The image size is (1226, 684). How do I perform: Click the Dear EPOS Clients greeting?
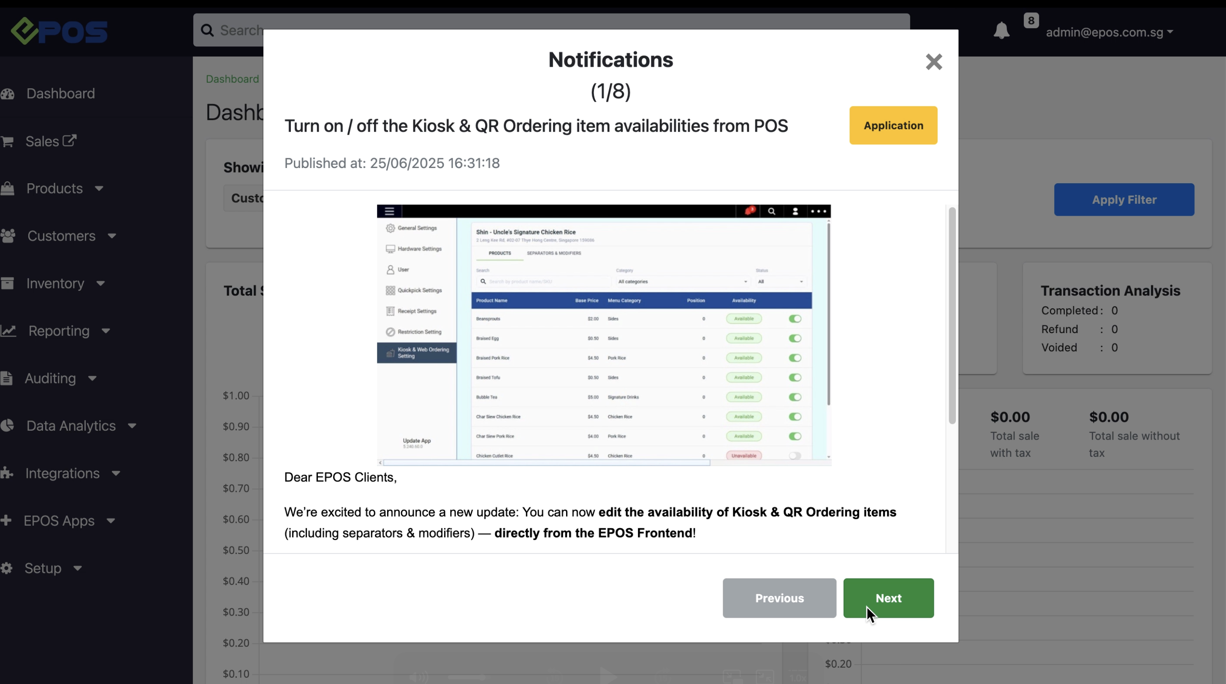340,478
